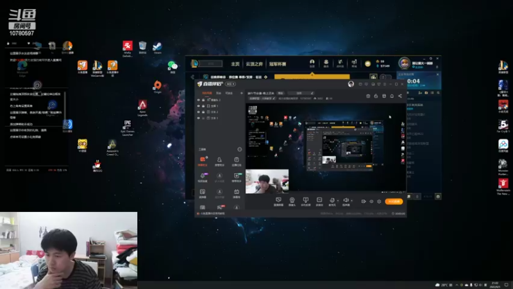Open the 云顶之弈 tab in League client

coord(255,64)
